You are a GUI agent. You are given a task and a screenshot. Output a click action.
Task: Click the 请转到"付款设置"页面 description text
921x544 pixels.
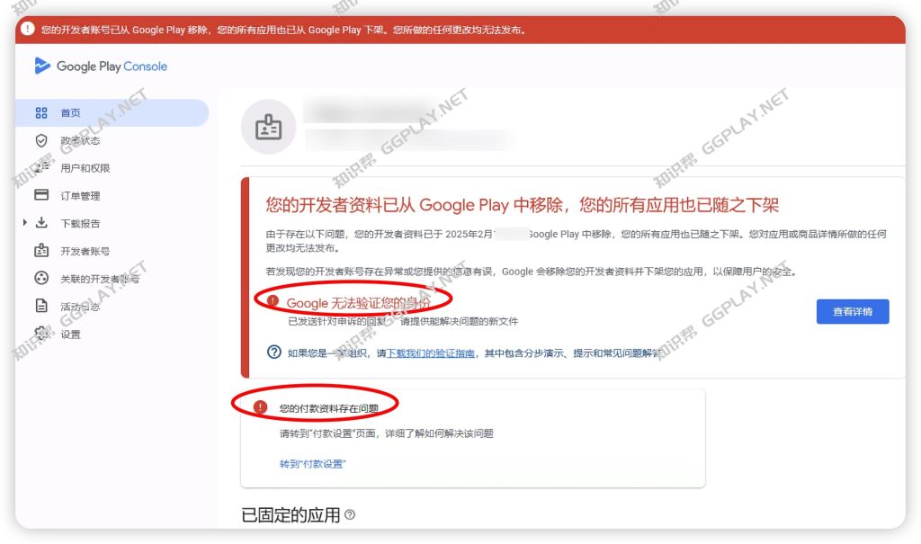pos(387,433)
